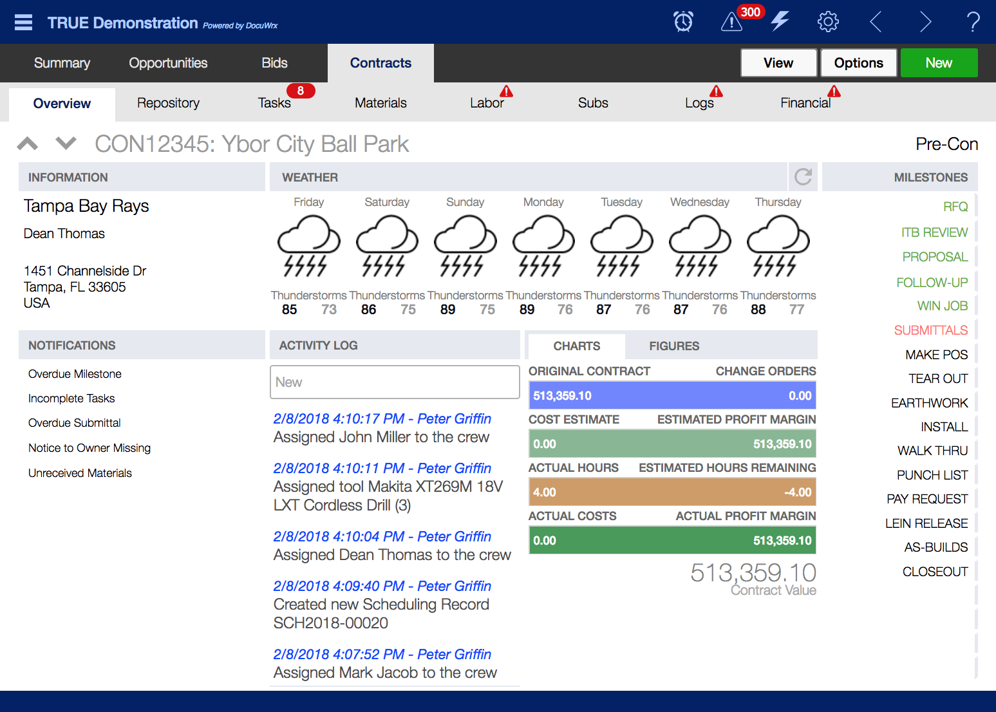The image size is (996, 712).
Task: Click the warning icon on the Labor tab
Action: click(506, 92)
